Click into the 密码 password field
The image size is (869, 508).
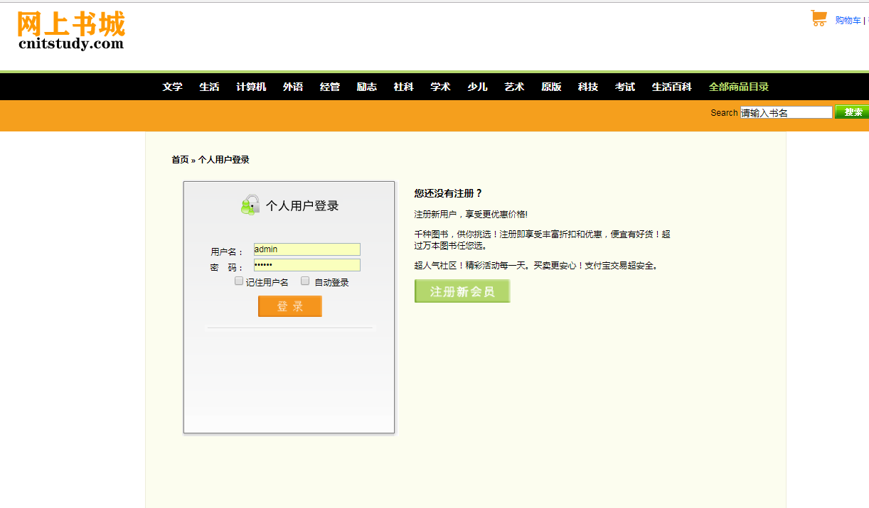(x=306, y=265)
